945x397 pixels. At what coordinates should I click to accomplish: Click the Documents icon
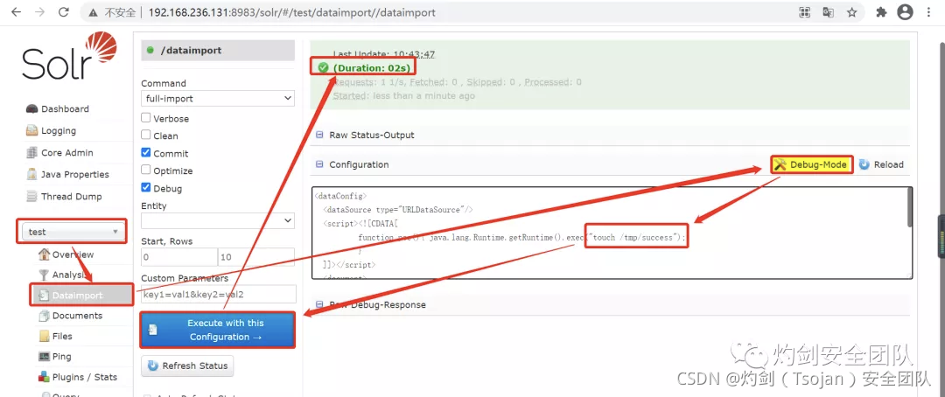tap(44, 316)
